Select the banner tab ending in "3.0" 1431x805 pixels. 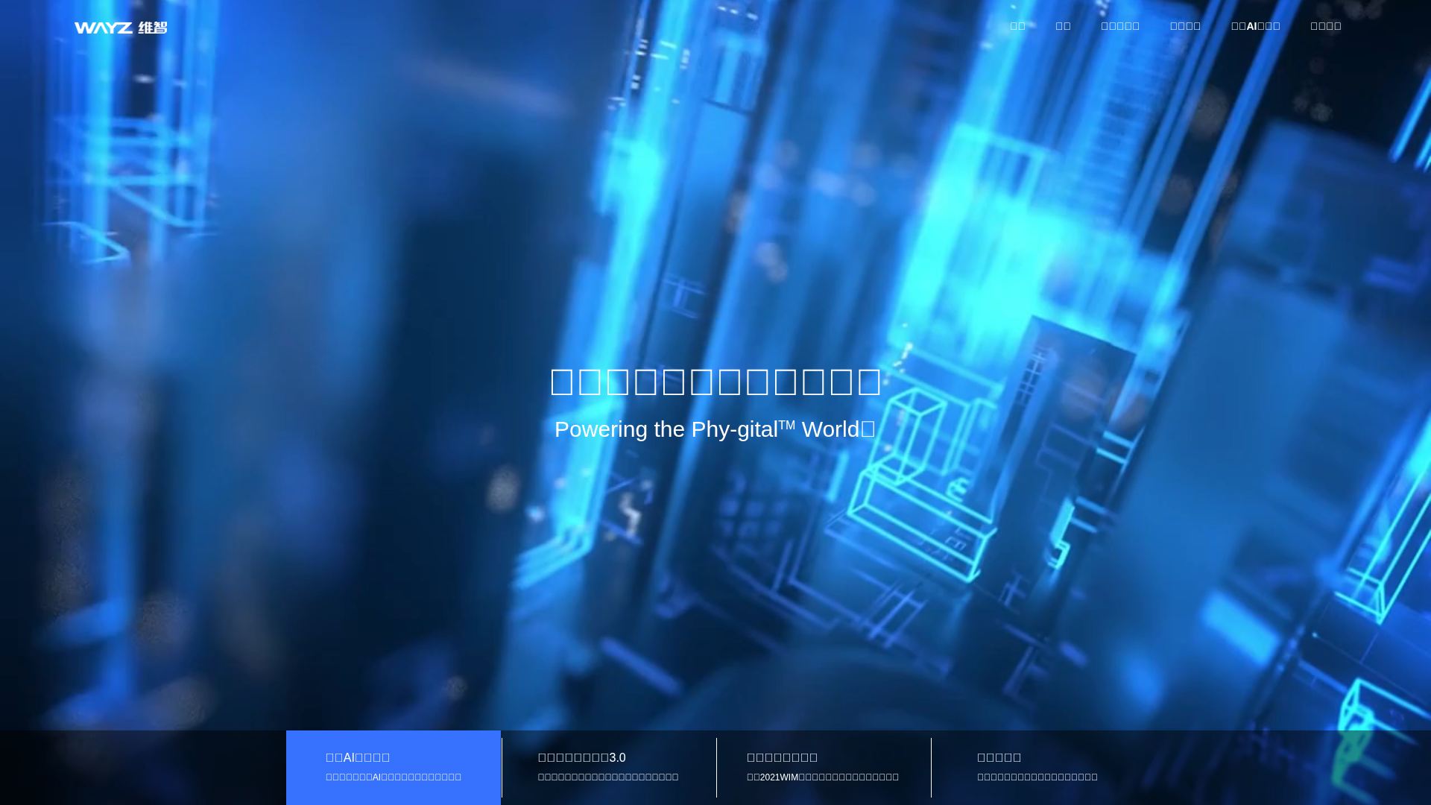[x=608, y=768]
